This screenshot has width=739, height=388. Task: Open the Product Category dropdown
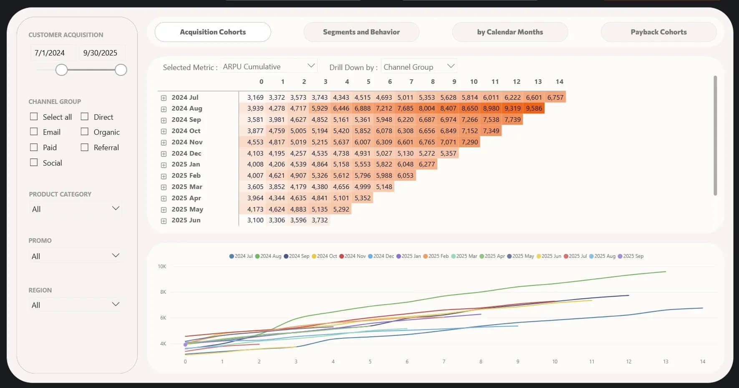[76, 209]
